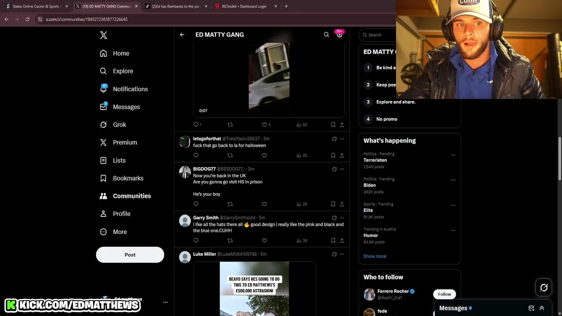
Task: Open BIGDOG77 profile avatar
Action: pos(185,172)
